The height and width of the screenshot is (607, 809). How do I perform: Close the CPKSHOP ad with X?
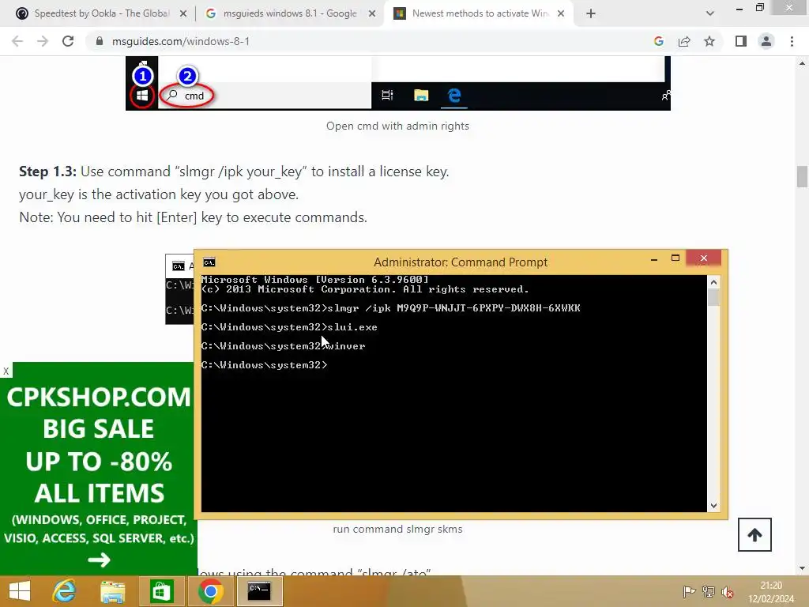click(x=6, y=371)
